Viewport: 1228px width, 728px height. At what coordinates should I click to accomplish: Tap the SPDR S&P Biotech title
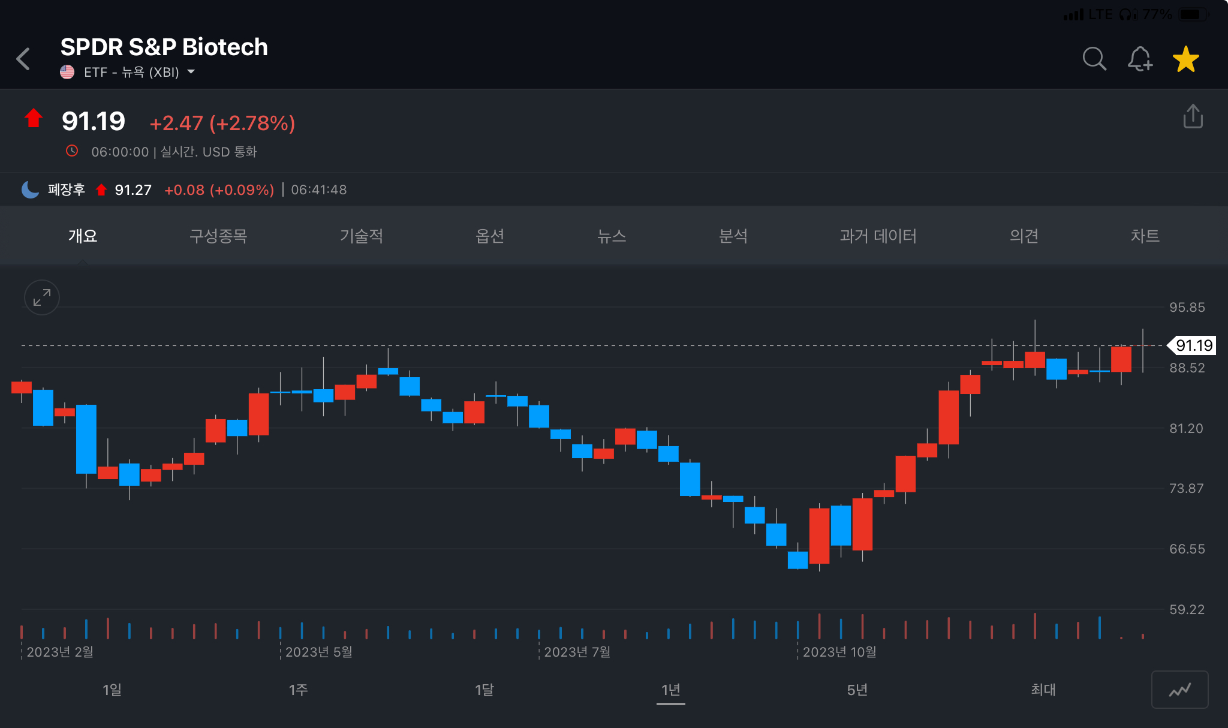click(164, 47)
